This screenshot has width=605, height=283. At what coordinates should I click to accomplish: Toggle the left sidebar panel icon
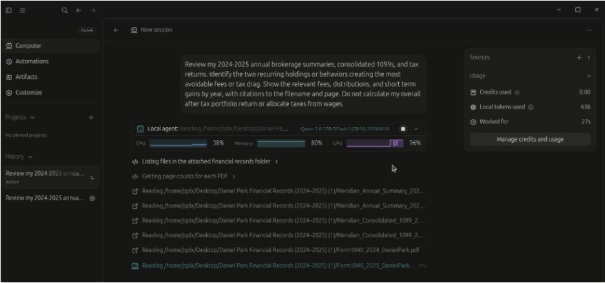pyautogui.click(x=8, y=10)
